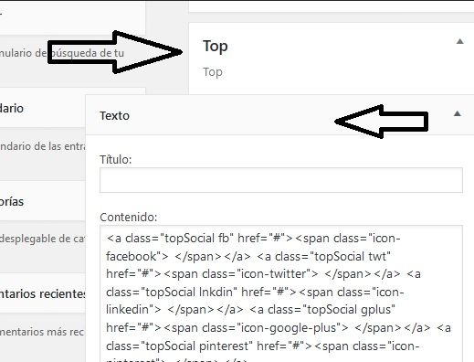Click the grey Top description text
The image size is (474, 362).
213,72
